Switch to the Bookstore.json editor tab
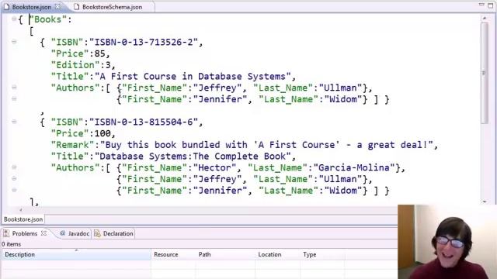The image size is (497, 279). click(31, 7)
